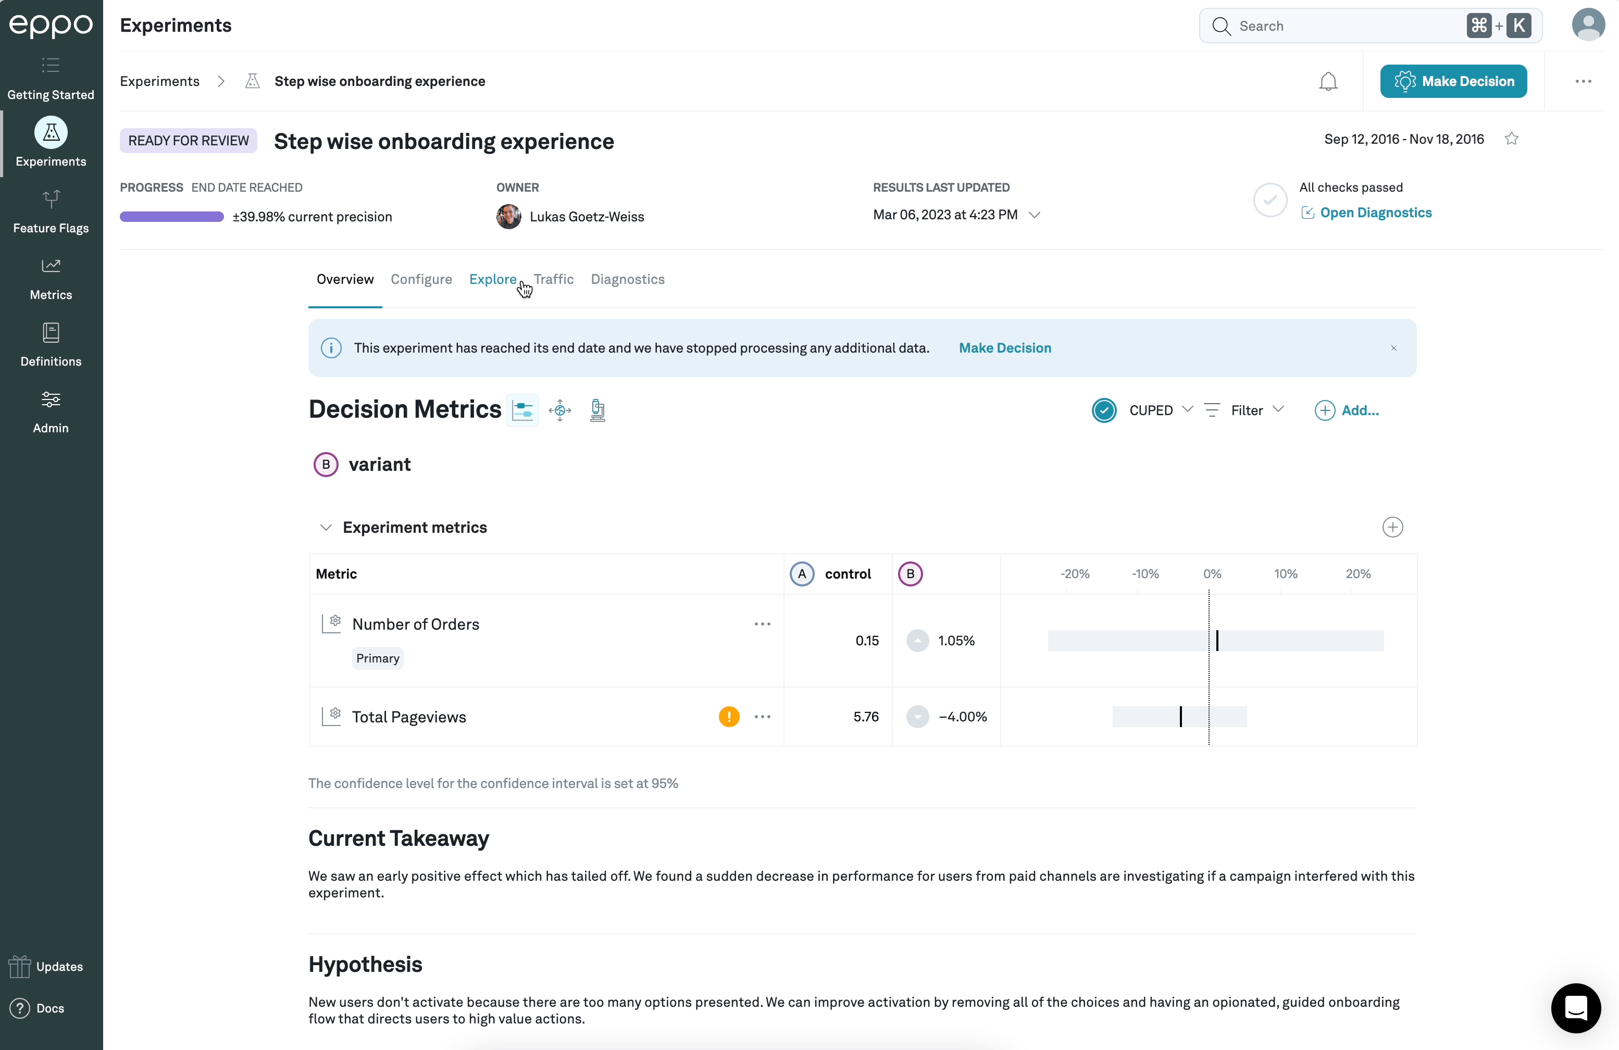Open the chat support bubble
Viewport: 1619px width, 1050px height.
click(1575, 1007)
